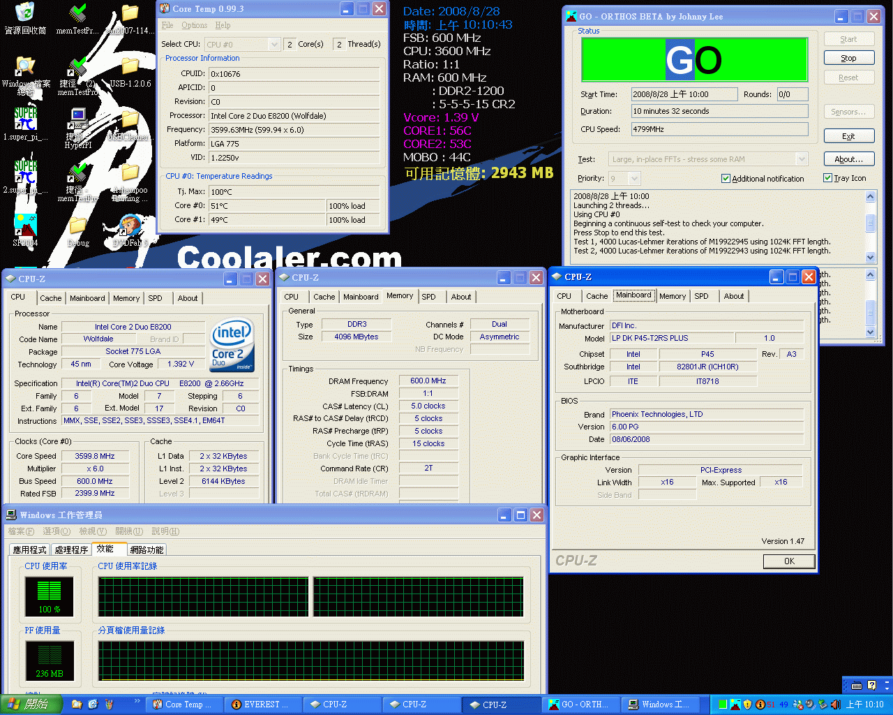This screenshot has height=715, width=893.
Task: Click the BIOS Brand Phoenix Technologies, LTD
Action: 707,414
